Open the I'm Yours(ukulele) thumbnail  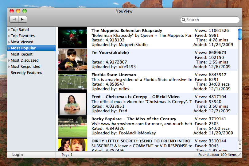[x=72, y=60]
